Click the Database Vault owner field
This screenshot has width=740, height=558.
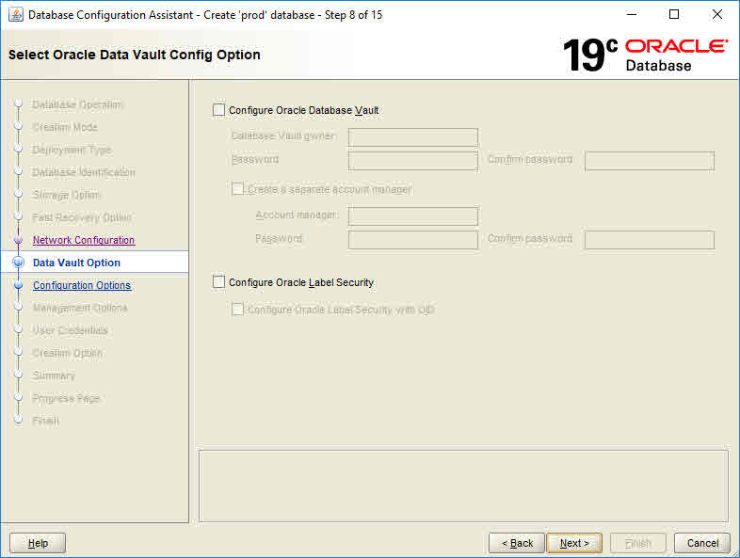(x=412, y=137)
